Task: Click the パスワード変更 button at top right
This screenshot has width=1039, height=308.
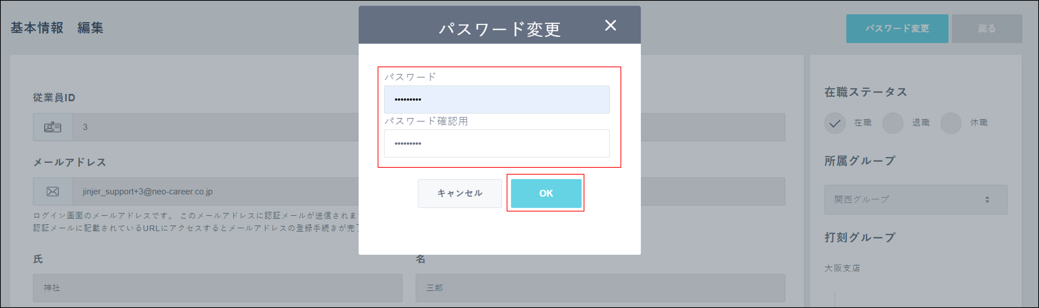Action: (897, 29)
